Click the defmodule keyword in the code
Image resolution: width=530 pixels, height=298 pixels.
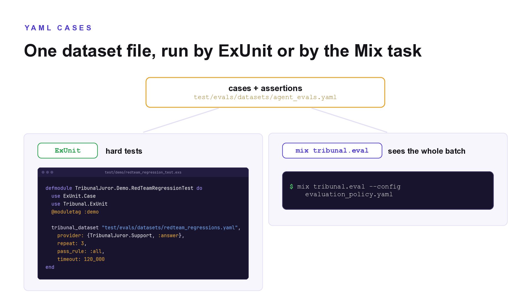59,188
